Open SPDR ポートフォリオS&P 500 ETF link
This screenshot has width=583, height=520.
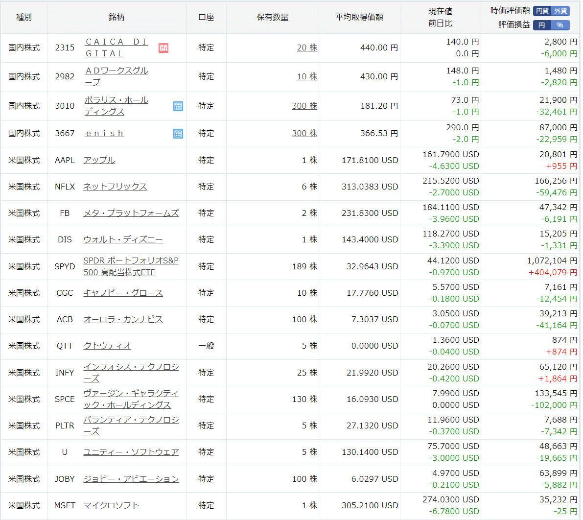click(x=131, y=266)
